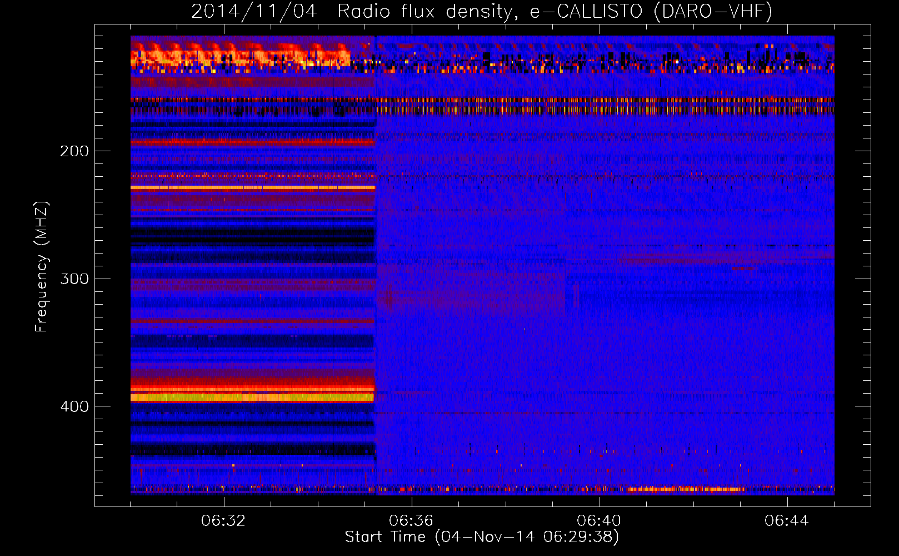This screenshot has height=556, width=899.
Task: Click the 06:36 time tick label
Action: (411, 521)
